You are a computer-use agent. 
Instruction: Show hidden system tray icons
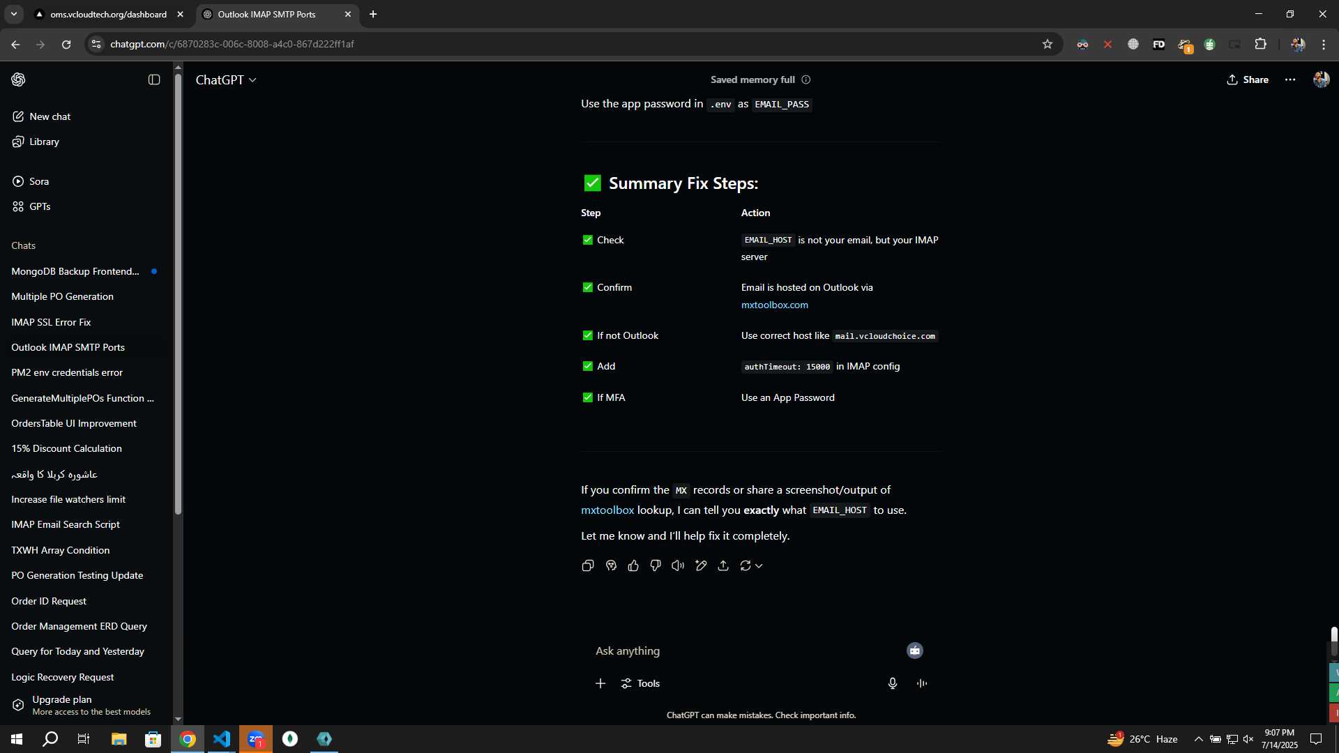pos(1198,739)
